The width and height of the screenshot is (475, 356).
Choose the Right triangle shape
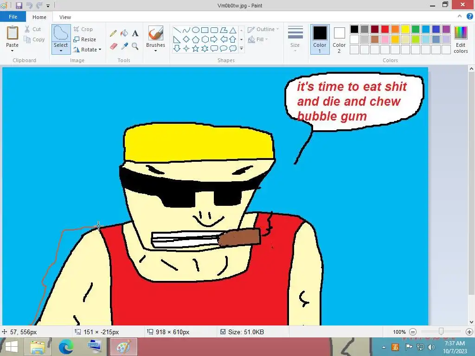(x=177, y=39)
